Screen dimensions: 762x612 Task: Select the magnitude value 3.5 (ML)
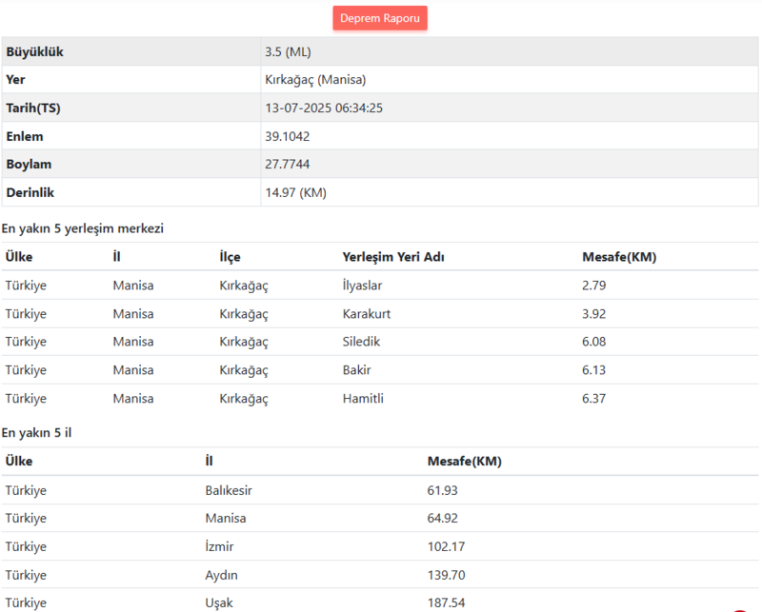(287, 51)
